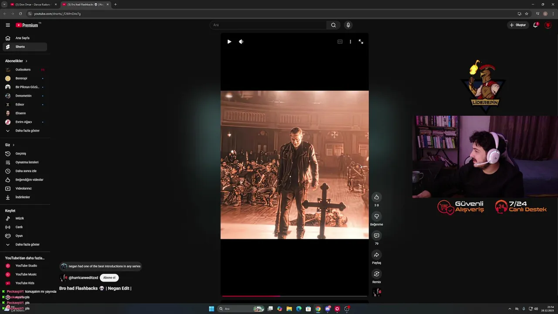558x314 pixels.
Task: Play the Shorts video
Action: coord(229,42)
